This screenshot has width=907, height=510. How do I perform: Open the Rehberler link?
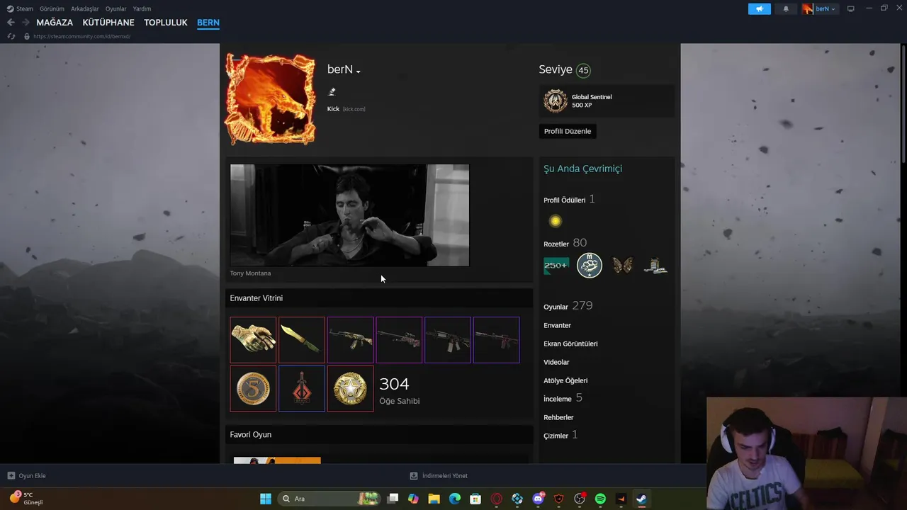point(558,417)
